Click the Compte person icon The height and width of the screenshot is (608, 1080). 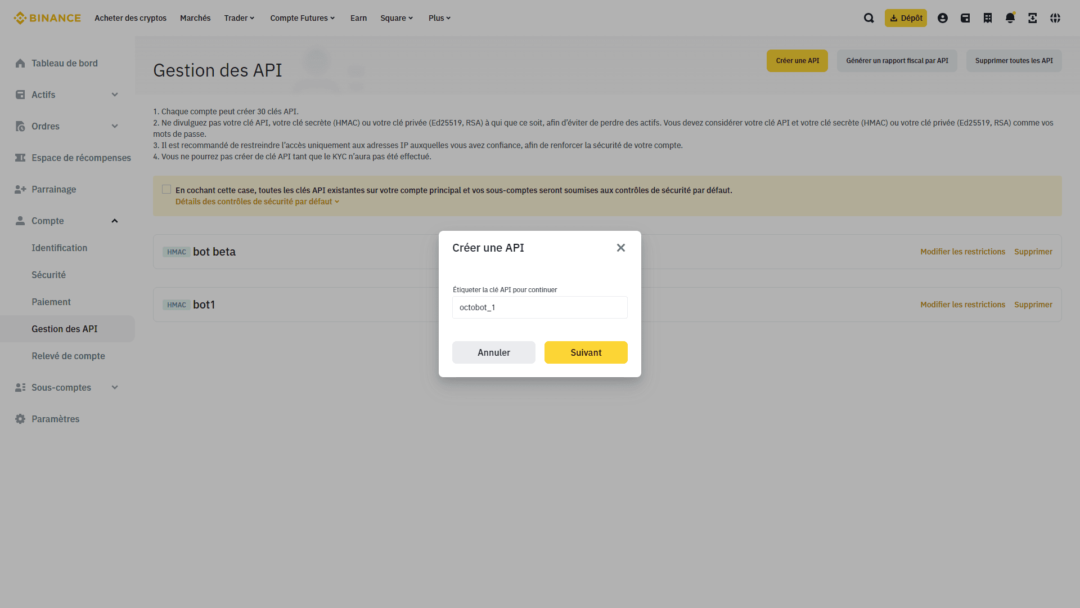tap(20, 221)
